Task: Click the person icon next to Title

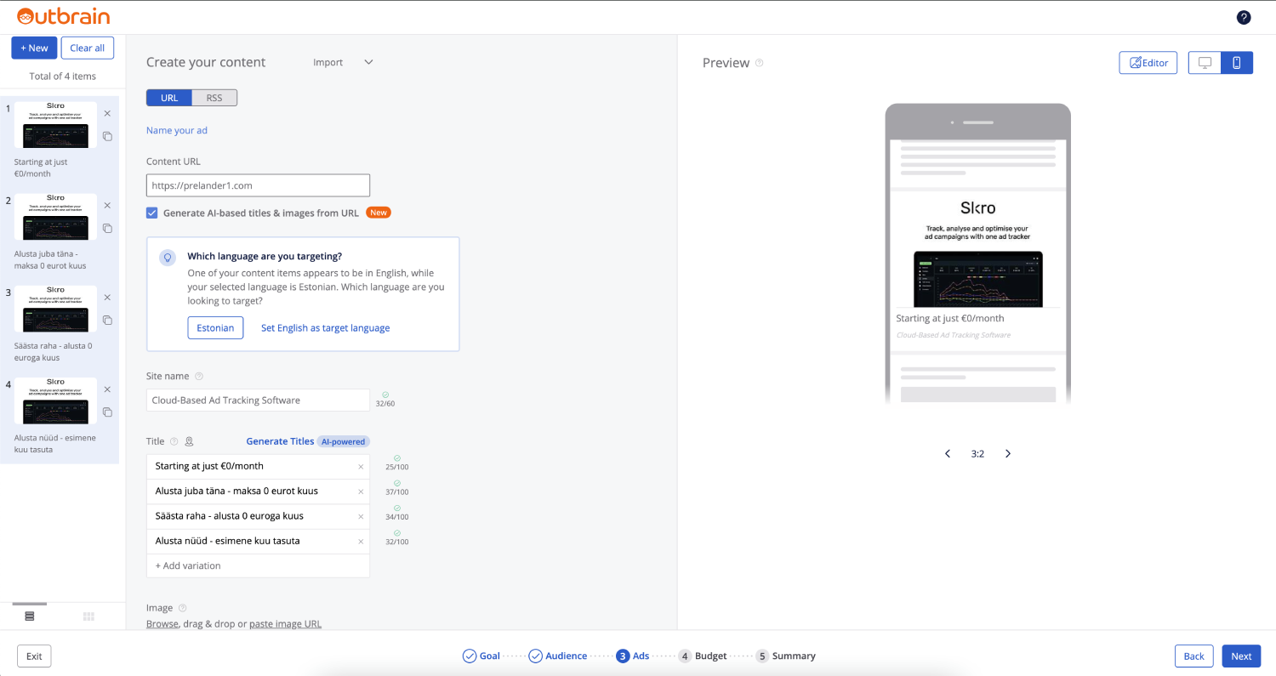Action: click(189, 441)
